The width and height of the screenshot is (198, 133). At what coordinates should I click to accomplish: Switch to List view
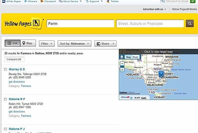13,43
